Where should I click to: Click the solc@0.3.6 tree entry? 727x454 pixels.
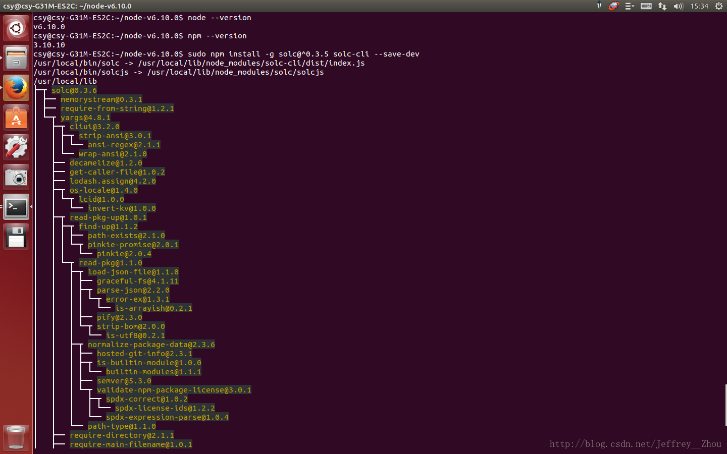coord(74,90)
